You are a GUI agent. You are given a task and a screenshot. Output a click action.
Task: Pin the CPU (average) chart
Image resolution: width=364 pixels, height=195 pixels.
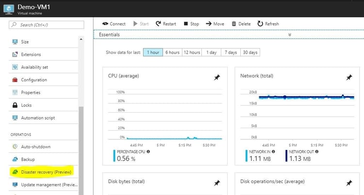[x=217, y=77]
